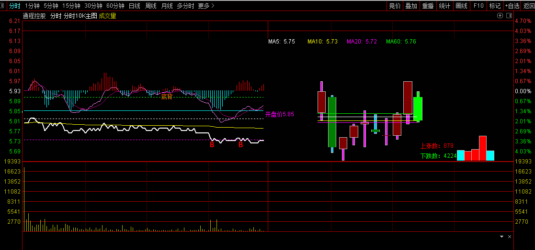Click the 叠加 overlay button
Viewport: 535px width, 250px height.
pyautogui.click(x=411, y=5)
